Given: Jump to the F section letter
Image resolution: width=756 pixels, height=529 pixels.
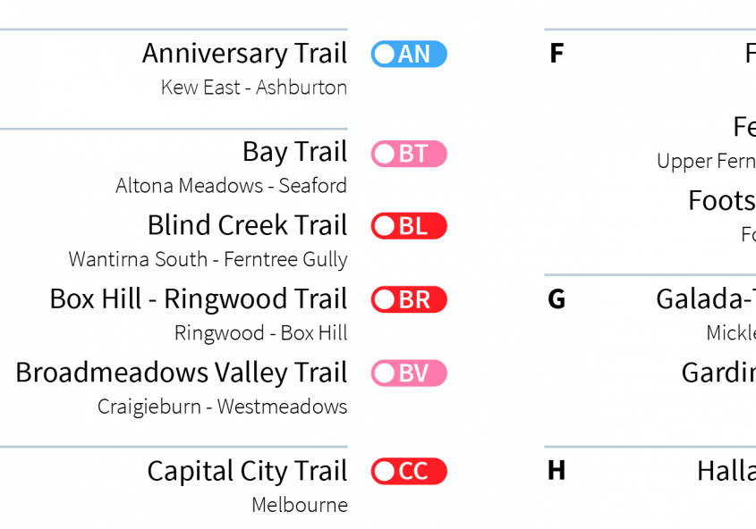Looking at the screenshot, I should (x=556, y=54).
